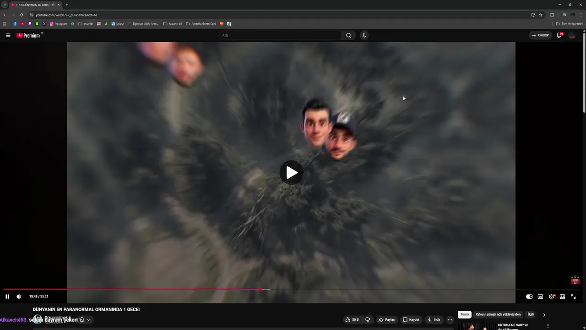
Task: Open X (Twitter) bookmark icon
Action: point(44,23)
